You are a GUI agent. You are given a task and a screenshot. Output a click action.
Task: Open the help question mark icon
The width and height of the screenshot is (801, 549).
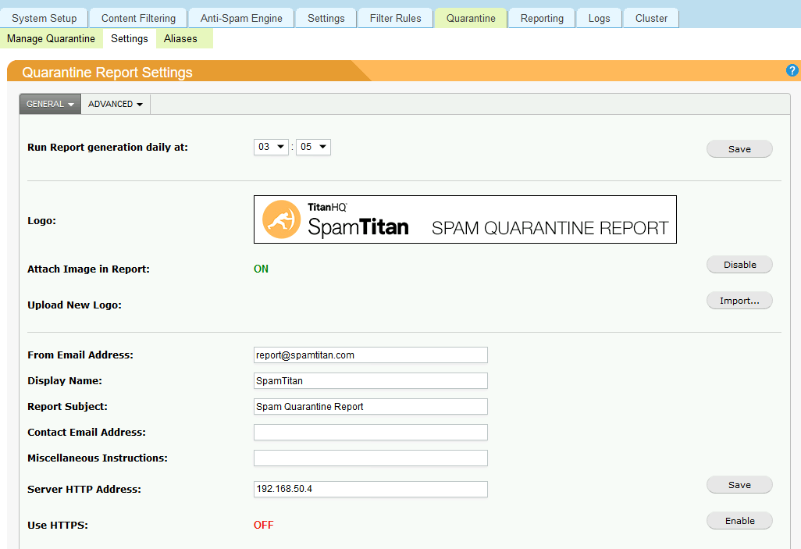792,70
